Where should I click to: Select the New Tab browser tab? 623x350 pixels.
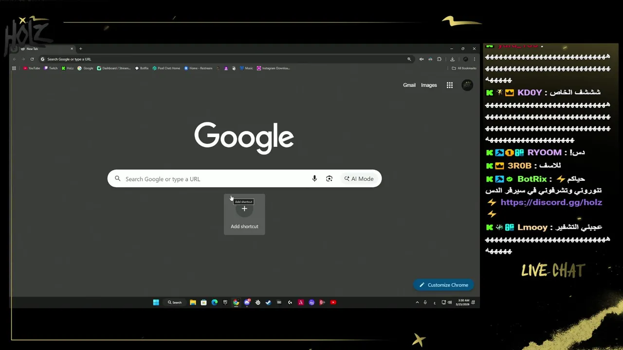(46, 49)
